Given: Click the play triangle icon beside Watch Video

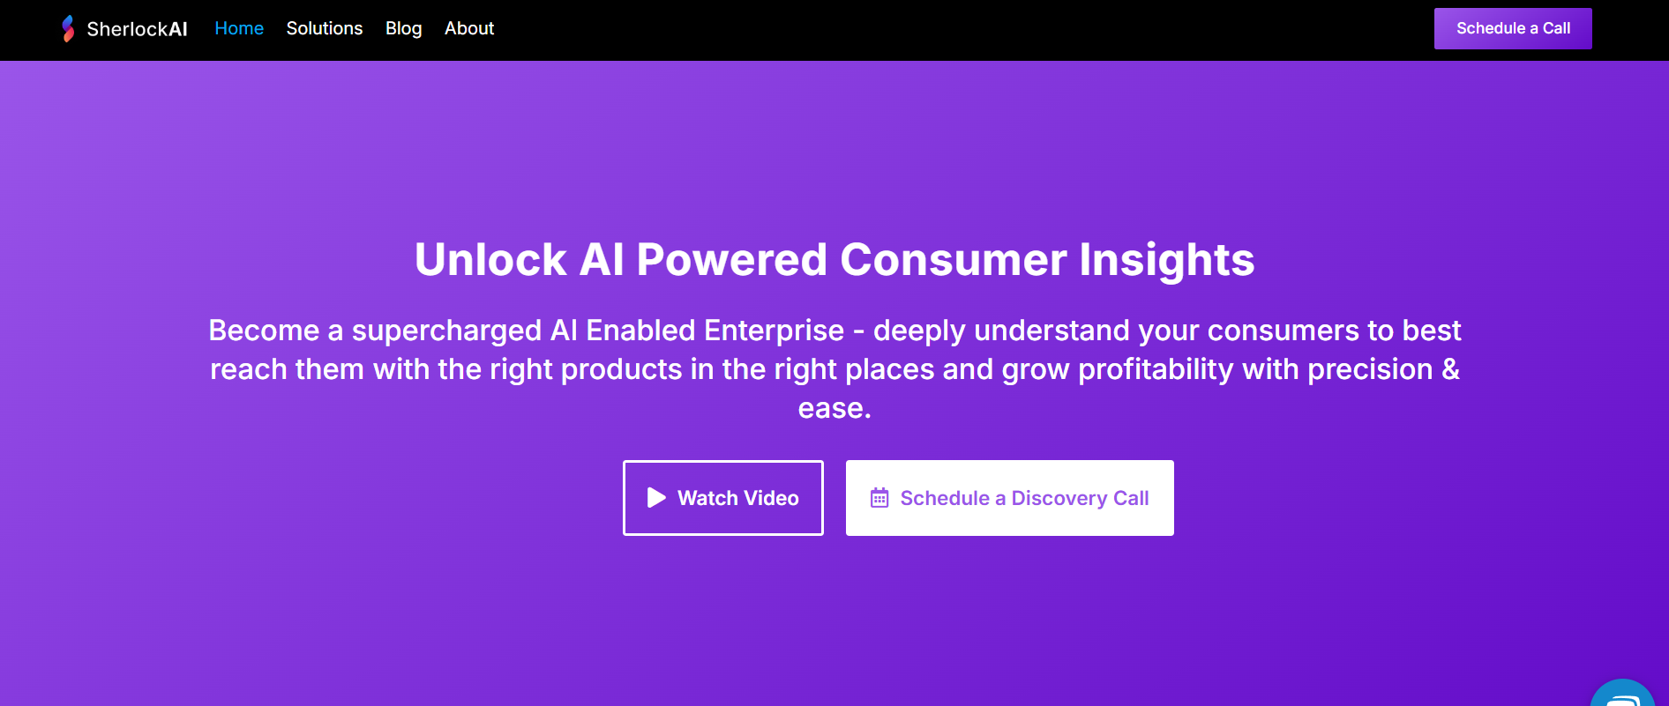Looking at the screenshot, I should coord(656,498).
